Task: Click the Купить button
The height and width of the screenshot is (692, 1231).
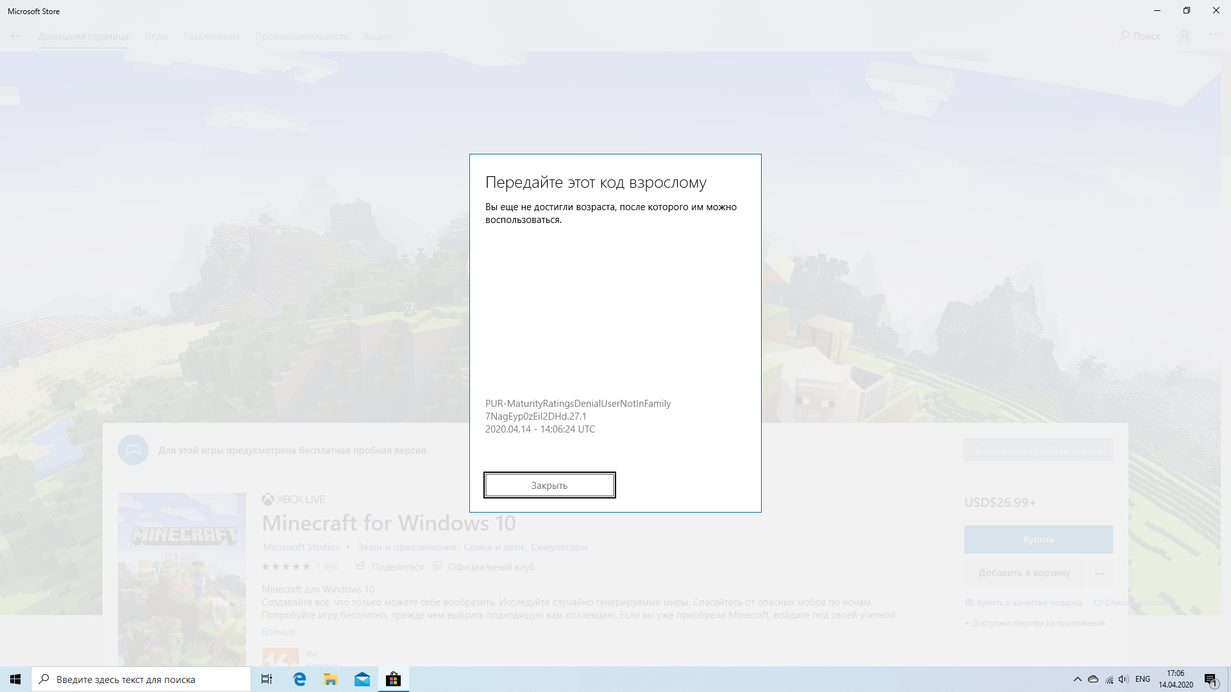Action: (x=1038, y=540)
